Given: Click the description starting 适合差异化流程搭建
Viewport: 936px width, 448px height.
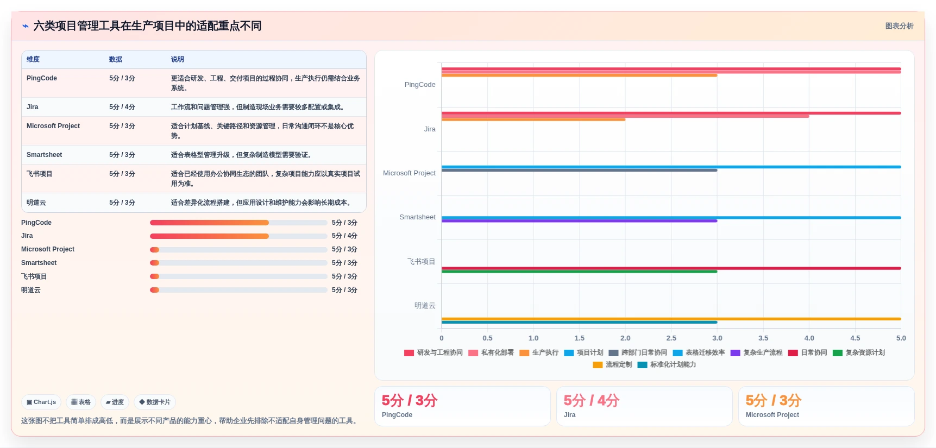Looking at the screenshot, I should click(262, 203).
